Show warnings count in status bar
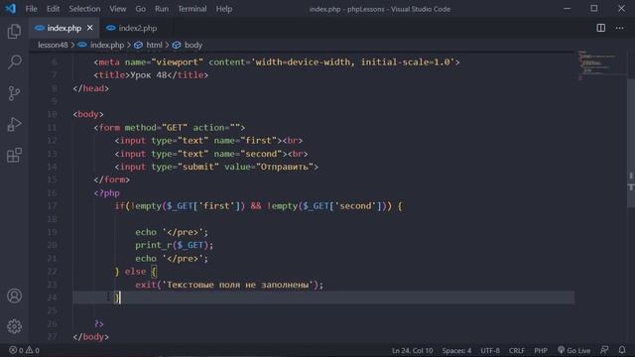 pos(33,350)
